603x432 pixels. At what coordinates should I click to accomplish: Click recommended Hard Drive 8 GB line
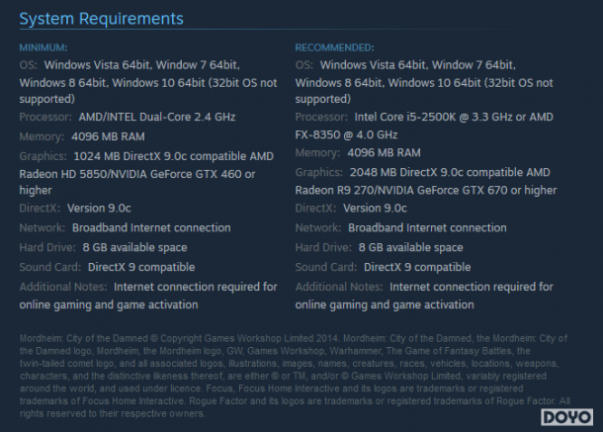(380, 247)
